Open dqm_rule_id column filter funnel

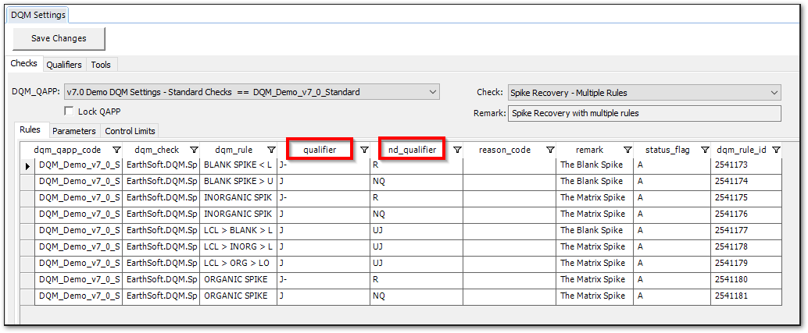[x=776, y=150]
